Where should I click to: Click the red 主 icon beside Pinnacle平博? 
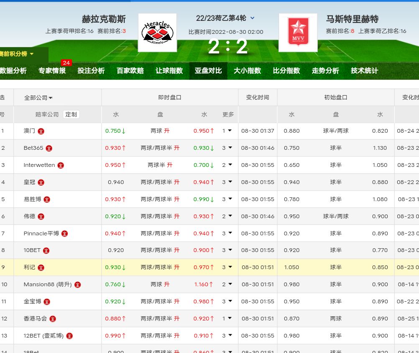coord(64,234)
